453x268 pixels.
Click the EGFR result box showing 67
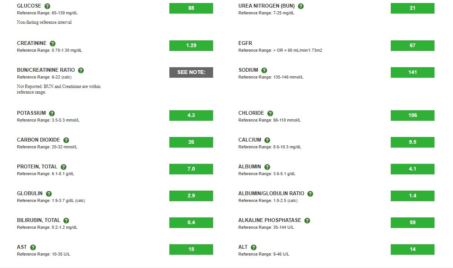413,46
